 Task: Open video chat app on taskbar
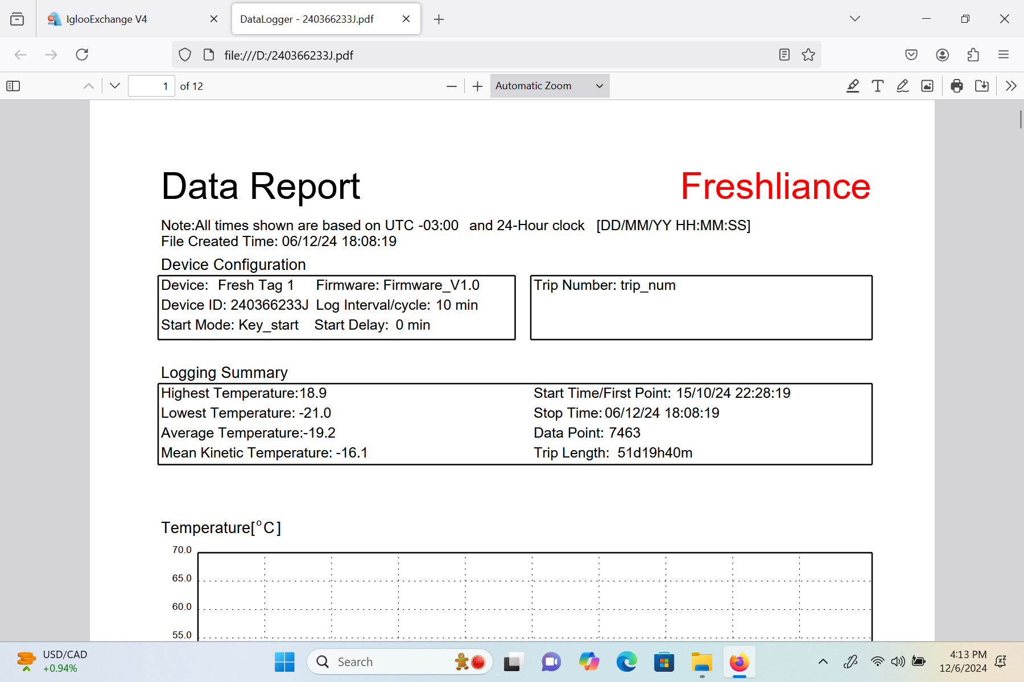551,662
